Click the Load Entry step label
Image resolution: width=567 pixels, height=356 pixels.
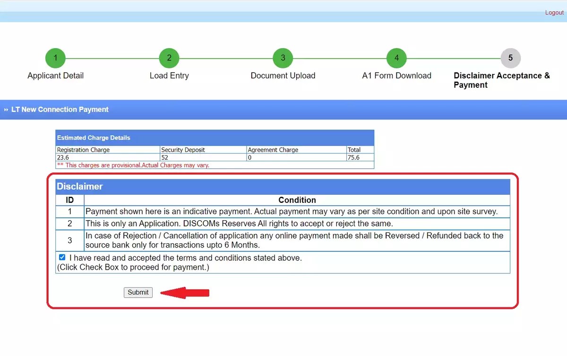coord(169,75)
